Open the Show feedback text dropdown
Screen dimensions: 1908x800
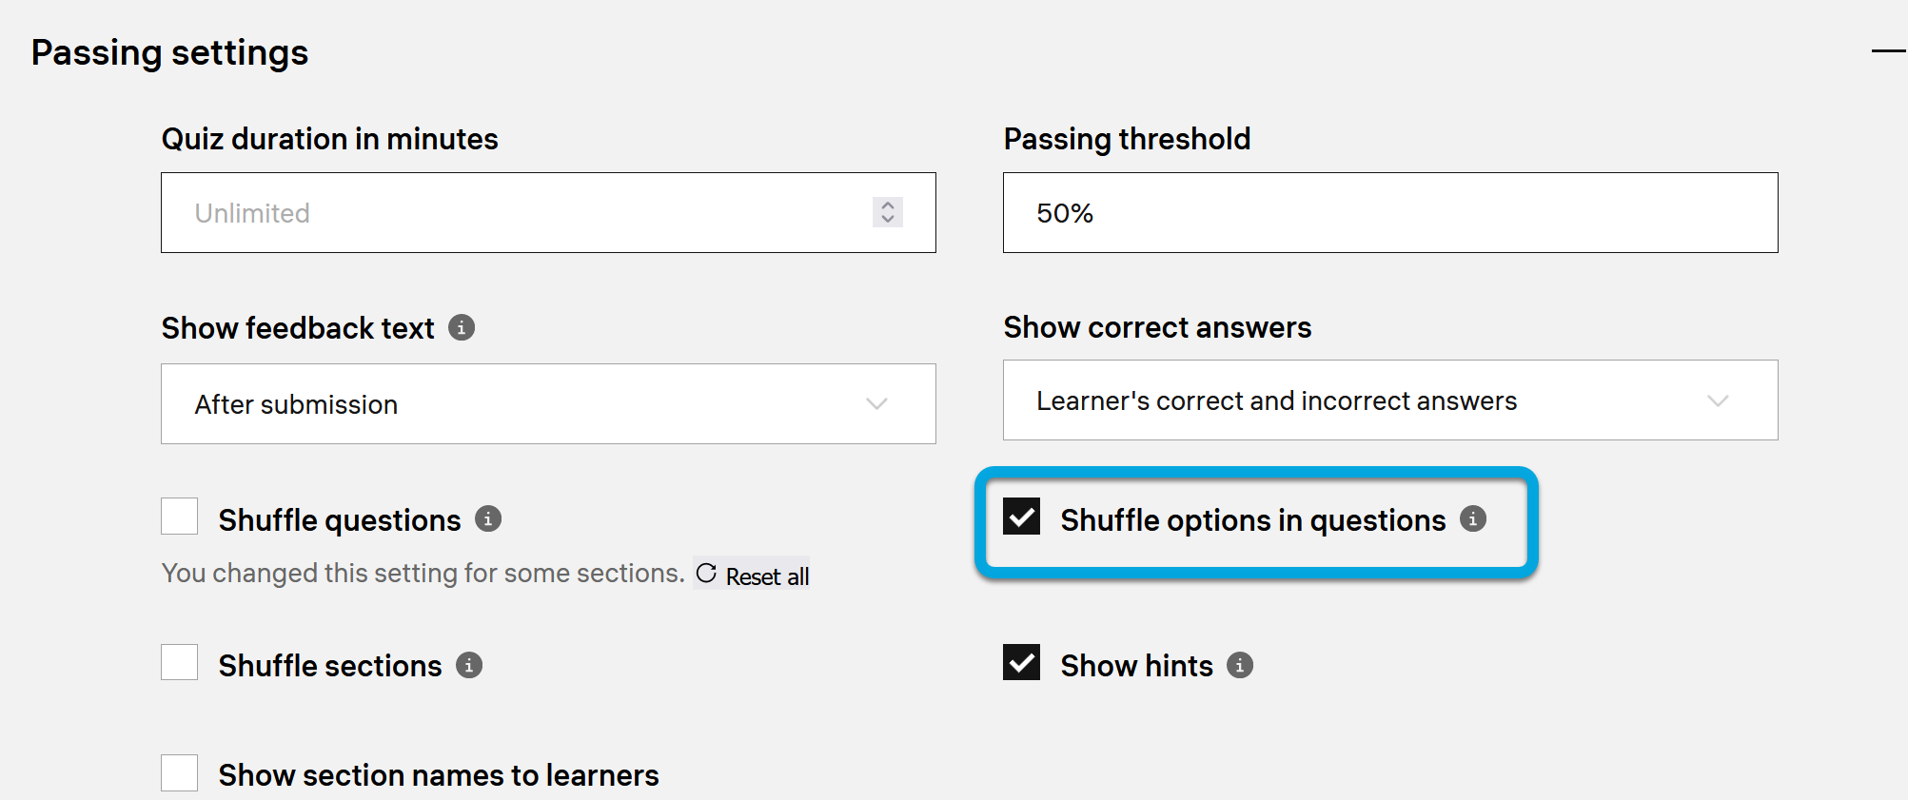pos(548,404)
